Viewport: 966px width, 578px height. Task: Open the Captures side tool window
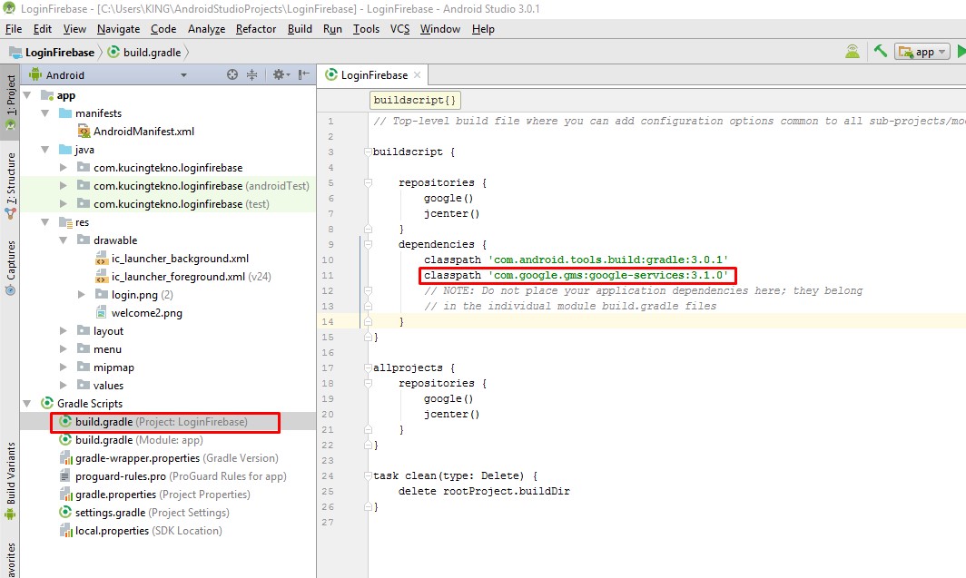click(x=11, y=267)
